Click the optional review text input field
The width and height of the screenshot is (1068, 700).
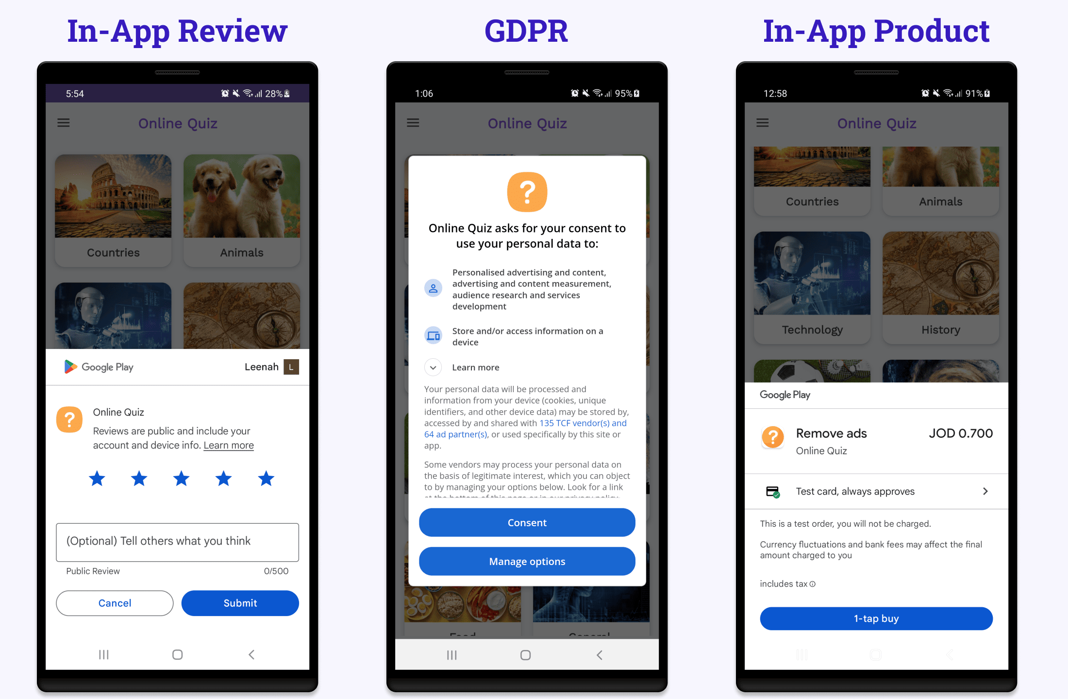(177, 541)
